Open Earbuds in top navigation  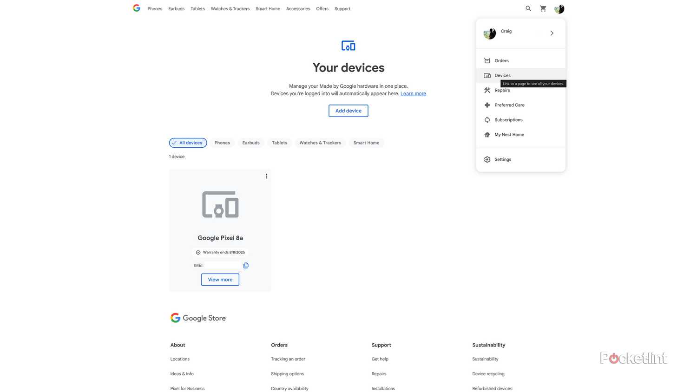[x=177, y=9]
